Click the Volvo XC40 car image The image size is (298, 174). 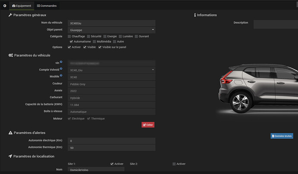258,89
